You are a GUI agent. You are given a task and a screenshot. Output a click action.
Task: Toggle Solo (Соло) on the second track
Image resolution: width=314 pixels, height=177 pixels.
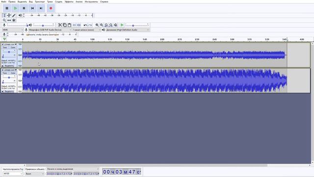pyautogui.click(x=13, y=73)
